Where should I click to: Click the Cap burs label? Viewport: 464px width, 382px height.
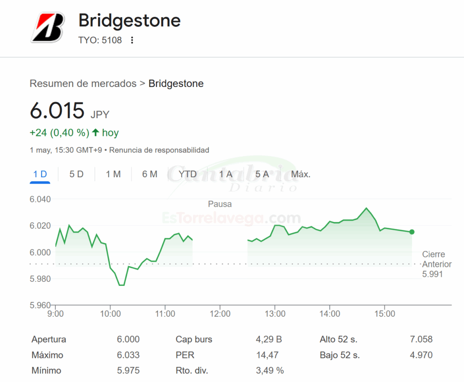pyautogui.click(x=194, y=339)
